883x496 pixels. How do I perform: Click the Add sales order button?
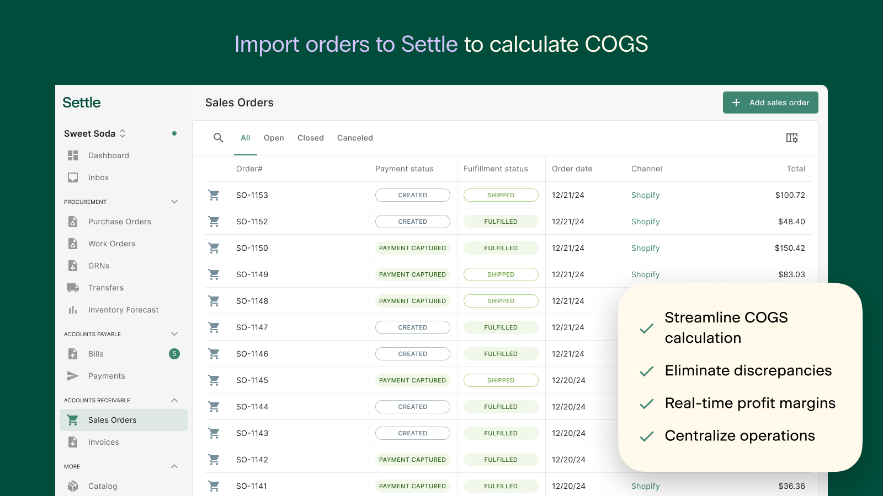click(770, 103)
